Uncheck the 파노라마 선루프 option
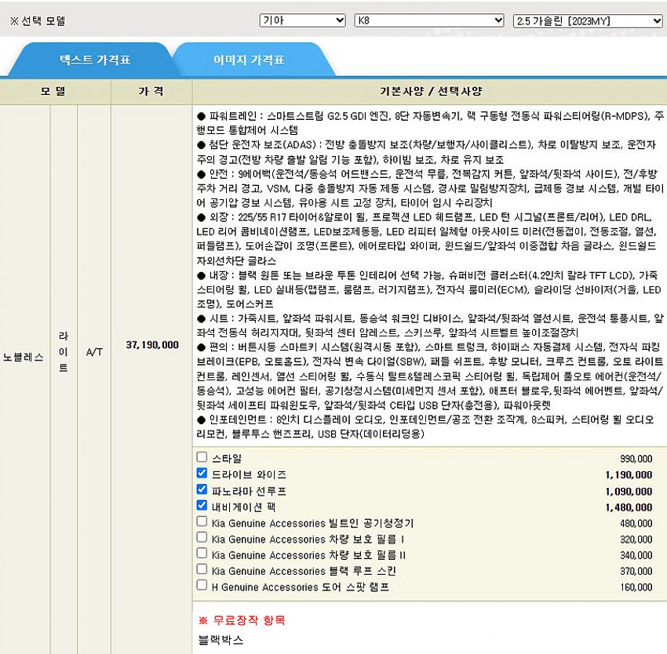Viewport: 667px width, 654px height. [202, 489]
